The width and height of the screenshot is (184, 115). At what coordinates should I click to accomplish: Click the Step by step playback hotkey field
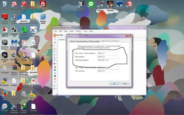pos(108,60)
